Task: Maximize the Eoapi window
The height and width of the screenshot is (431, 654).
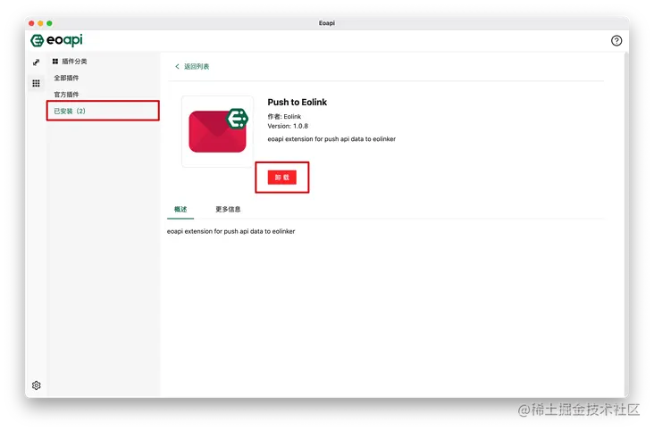Action: [50, 23]
